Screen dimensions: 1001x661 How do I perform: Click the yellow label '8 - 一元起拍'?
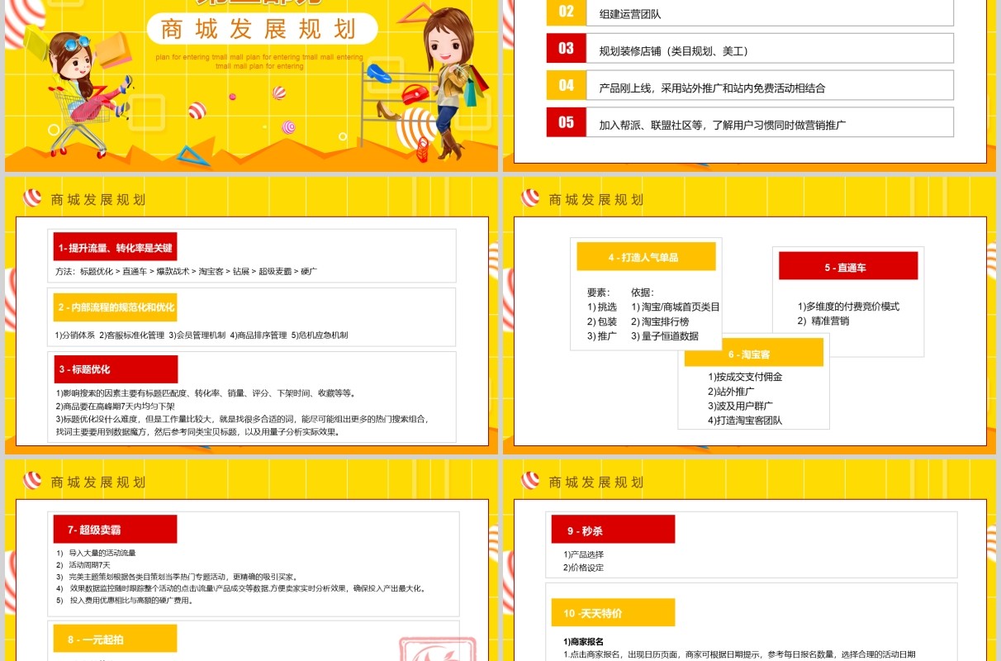point(116,639)
